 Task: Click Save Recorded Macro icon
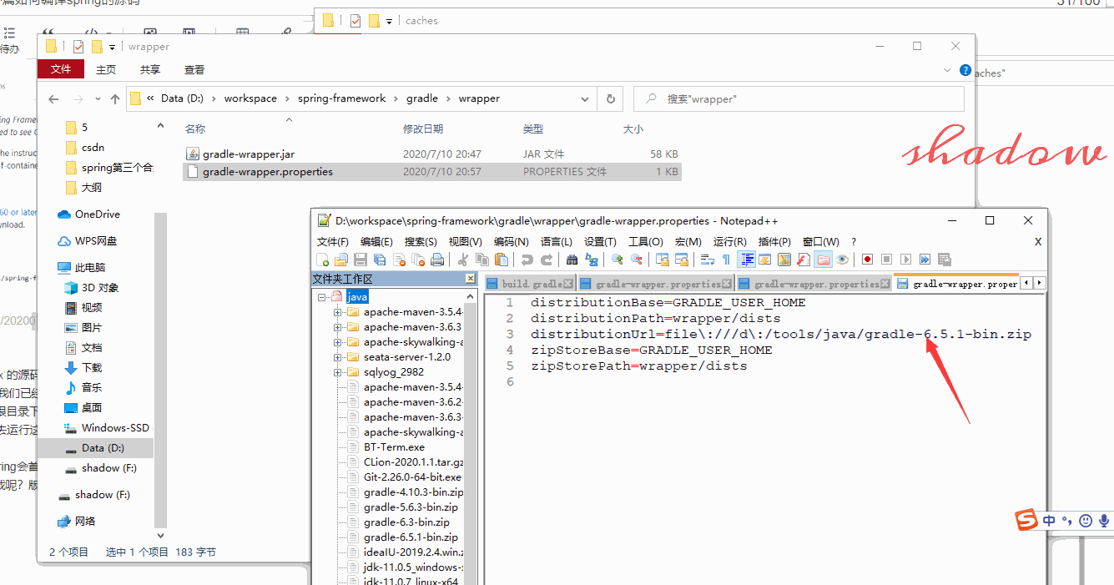pos(944,260)
